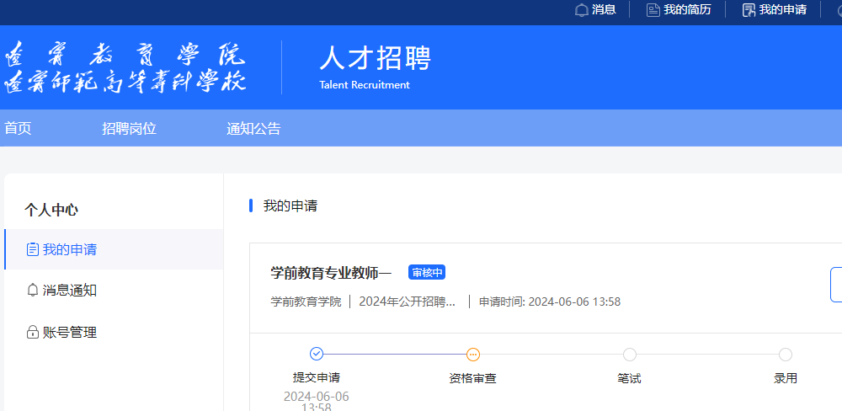Screen dimensions: 842x411
Task: Click the bell icon beside 消息 in top bar
Action: 581,10
